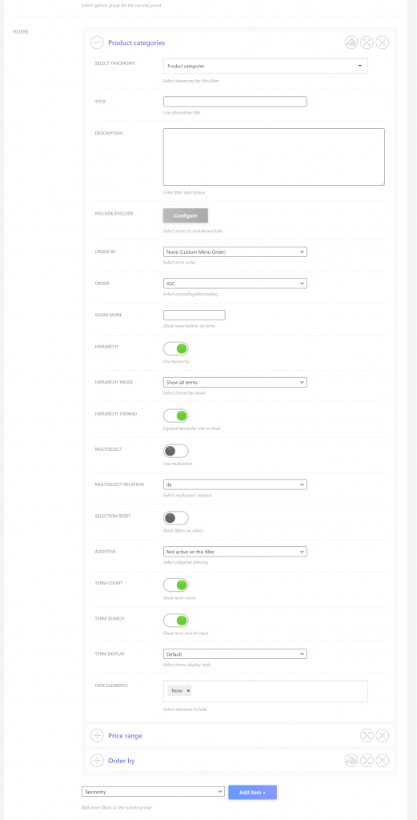Enable the Multiselect switch
Viewport: 417px width, 820px height.
point(175,451)
